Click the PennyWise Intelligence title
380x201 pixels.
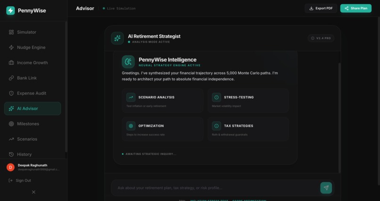tap(167, 59)
